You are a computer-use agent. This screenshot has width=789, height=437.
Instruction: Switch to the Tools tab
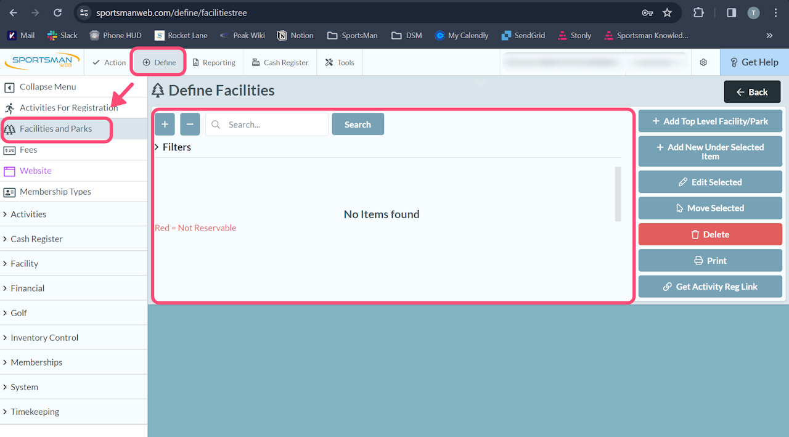click(340, 62)
